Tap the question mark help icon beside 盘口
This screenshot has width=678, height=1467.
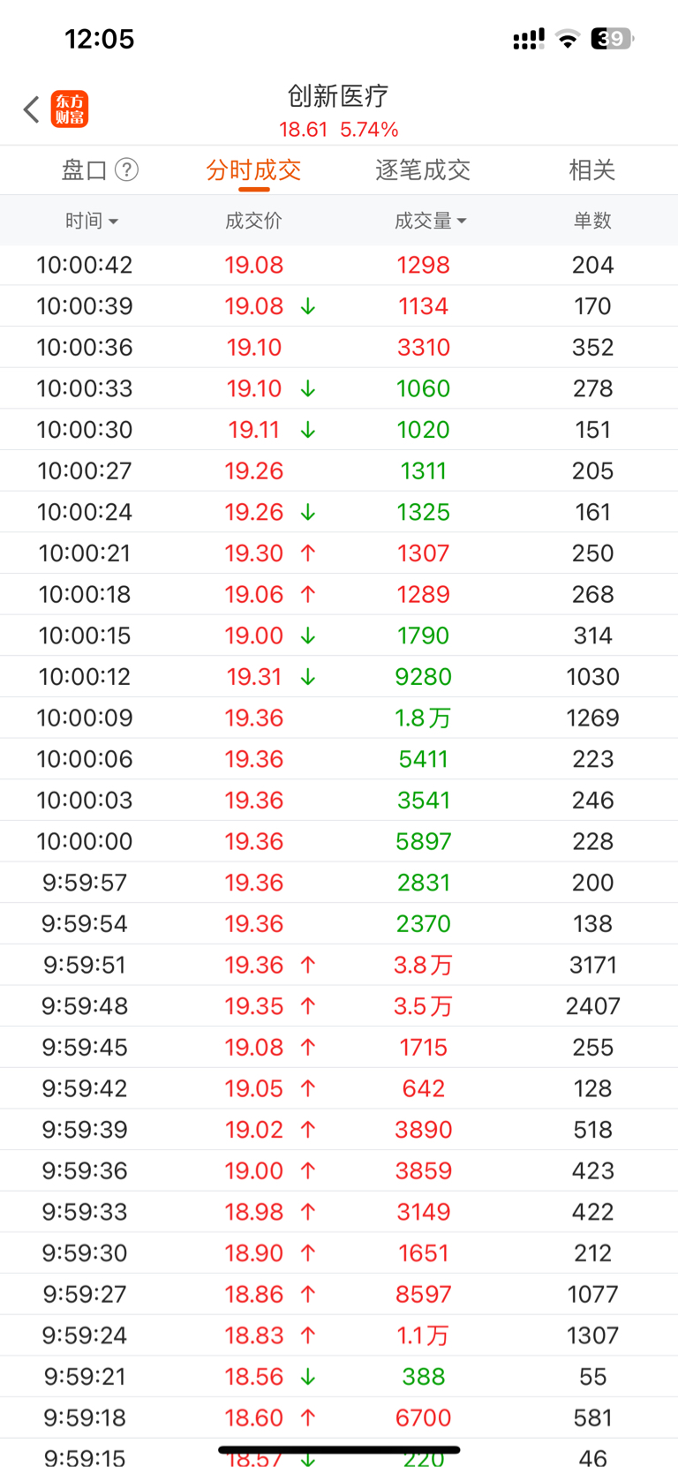[127, 169]
